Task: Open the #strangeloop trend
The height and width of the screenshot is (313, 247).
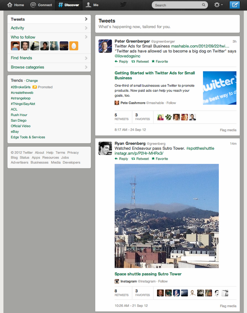Action: (x=21, y=98)
